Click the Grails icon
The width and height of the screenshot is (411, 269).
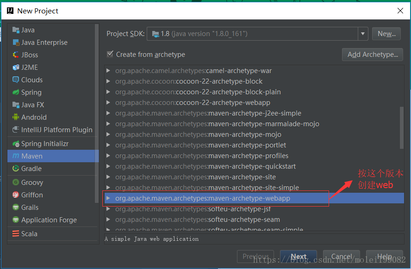(x=16, y=208)
